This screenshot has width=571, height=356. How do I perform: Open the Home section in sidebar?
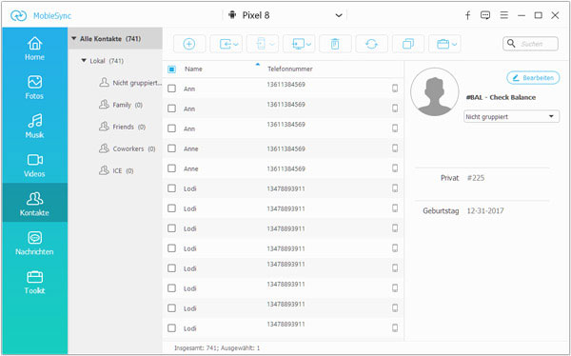34,49
